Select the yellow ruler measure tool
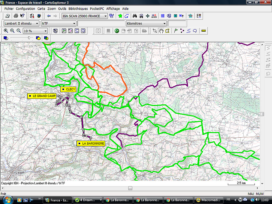272x204 pixels. coord(203,31)
